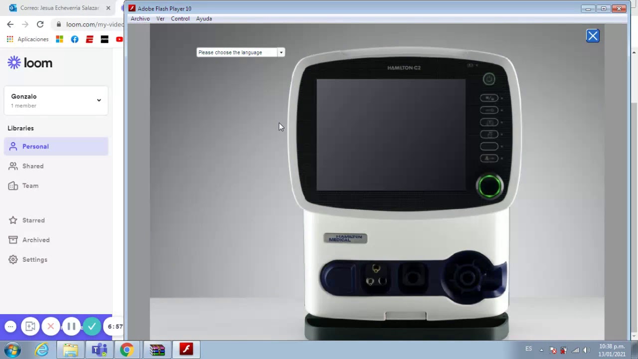Open the ESPN bookmark
The height and width of the screenshot is (359, 638).
90,39
